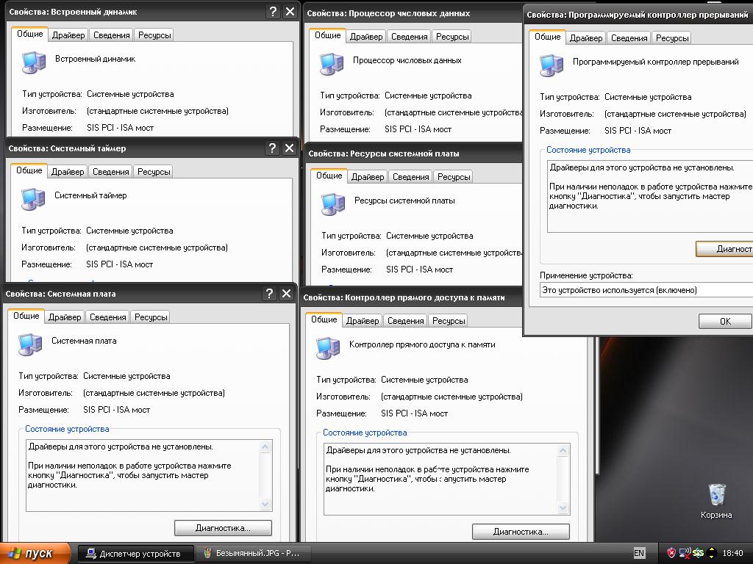Open Ресурсы tab in Программируемый контроллер прерываний window
Image resolution: width=753 pixels, height=564 pixels.
(672, 38)
